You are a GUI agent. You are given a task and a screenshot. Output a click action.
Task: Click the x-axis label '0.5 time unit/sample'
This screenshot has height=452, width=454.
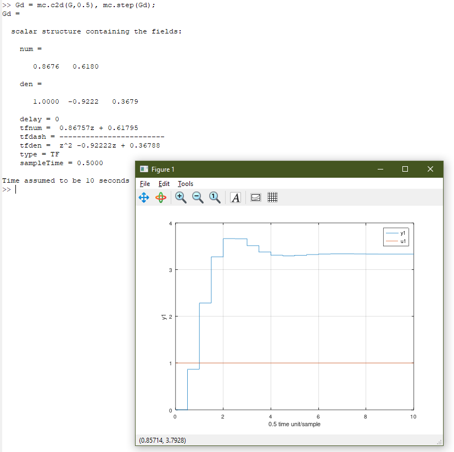point(294,425)
